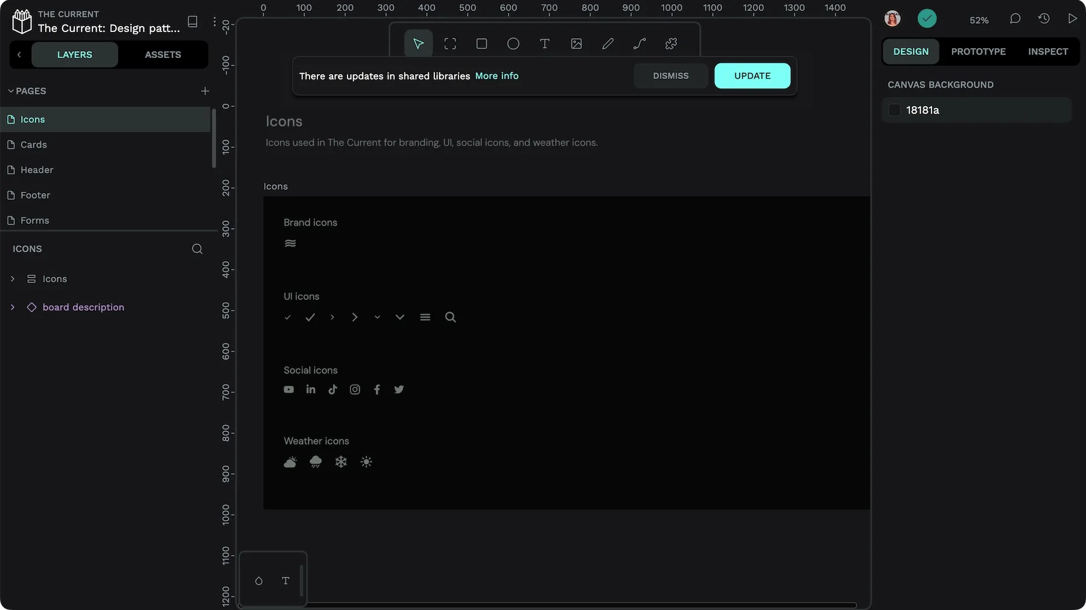Image resolution: width=1086 pixels, height=610 pixels.
Task: Open the Header page
Action: point(106,170)
